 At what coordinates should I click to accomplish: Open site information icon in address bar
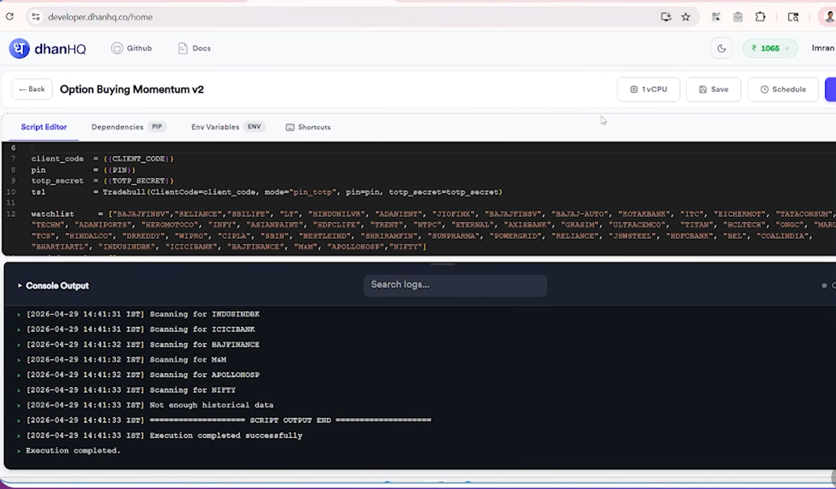[x=36, y=17]
